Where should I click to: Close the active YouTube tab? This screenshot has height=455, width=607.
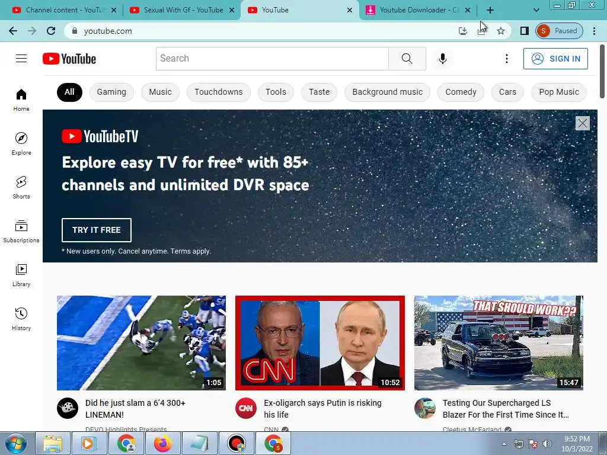pos(350,10)
